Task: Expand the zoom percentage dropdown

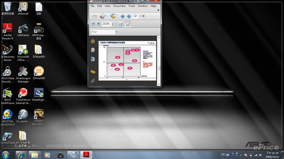Action: 113,24
